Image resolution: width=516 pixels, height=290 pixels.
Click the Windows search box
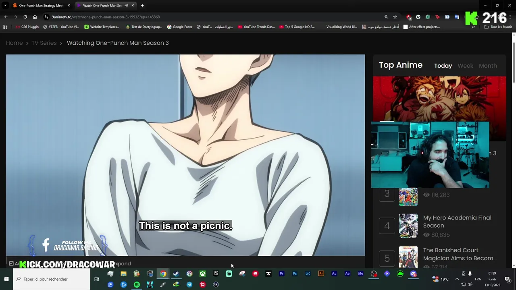(52, 279)
